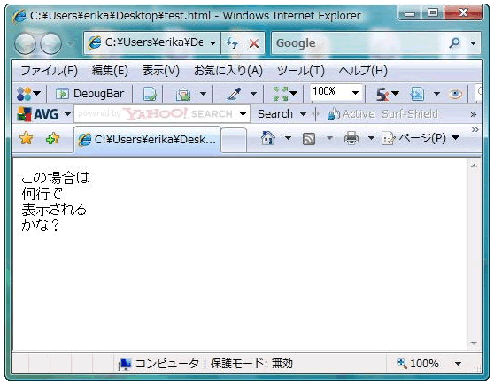Open the ツール(T) menu
Viewport: 494px width, 385px height.
pyautogui.click(x=301, y=71)
